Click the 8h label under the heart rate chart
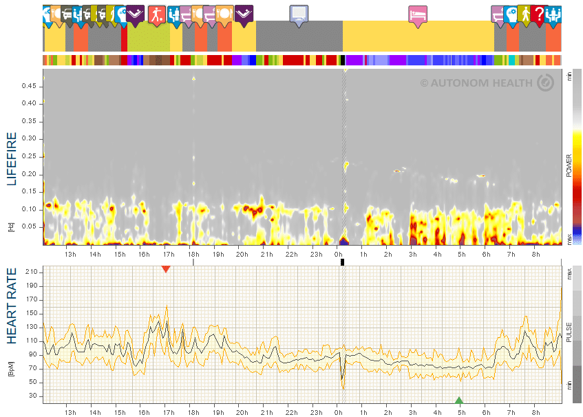This screenshot has height=417, width=583. point(536,413)
